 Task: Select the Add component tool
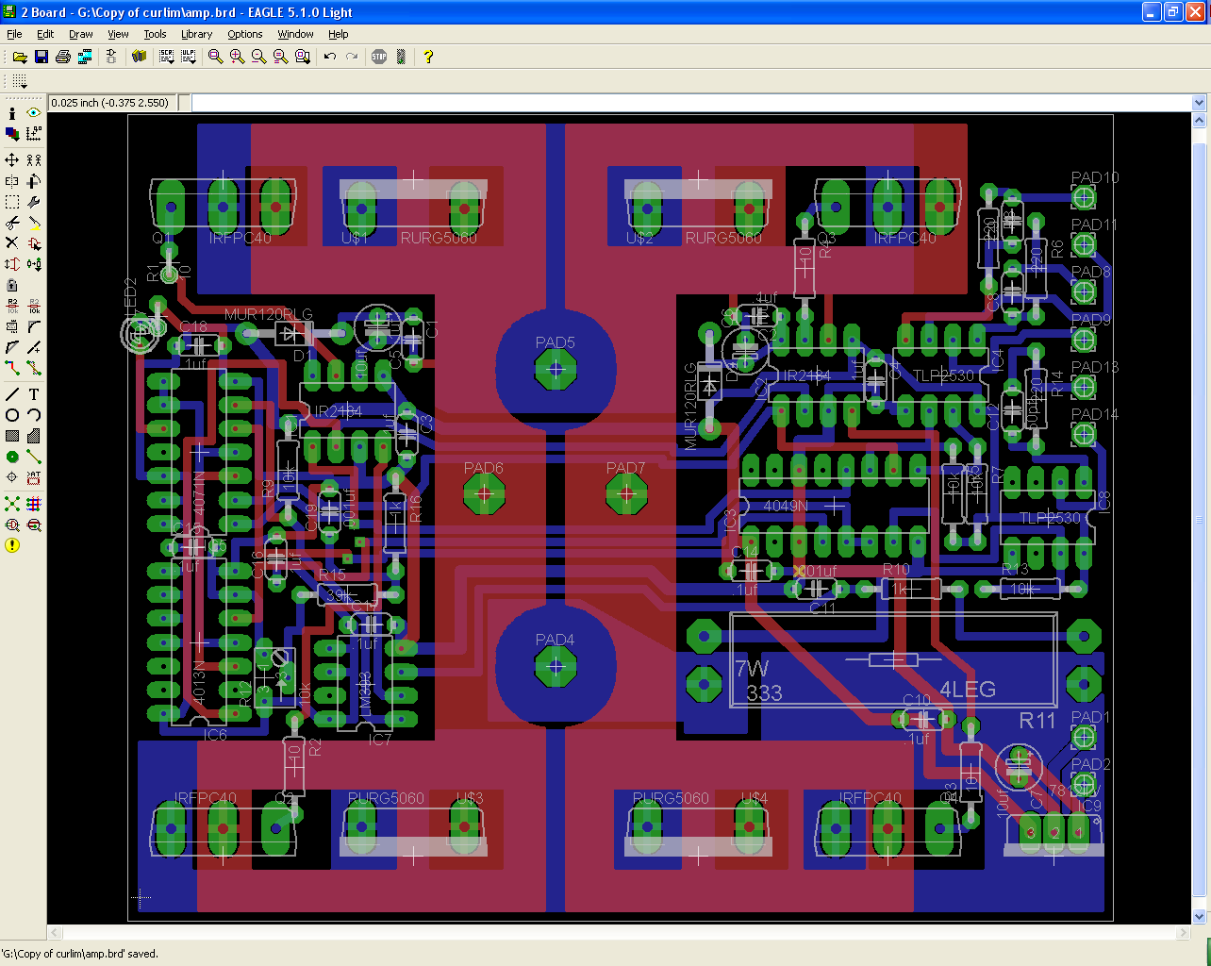[34, 243]
